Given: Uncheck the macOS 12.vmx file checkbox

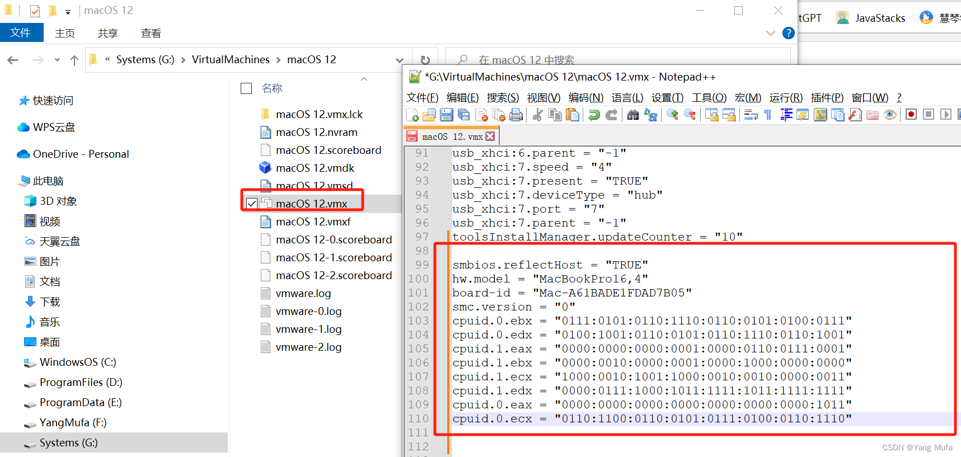Looking at the screenshot, I should [252, 204].
